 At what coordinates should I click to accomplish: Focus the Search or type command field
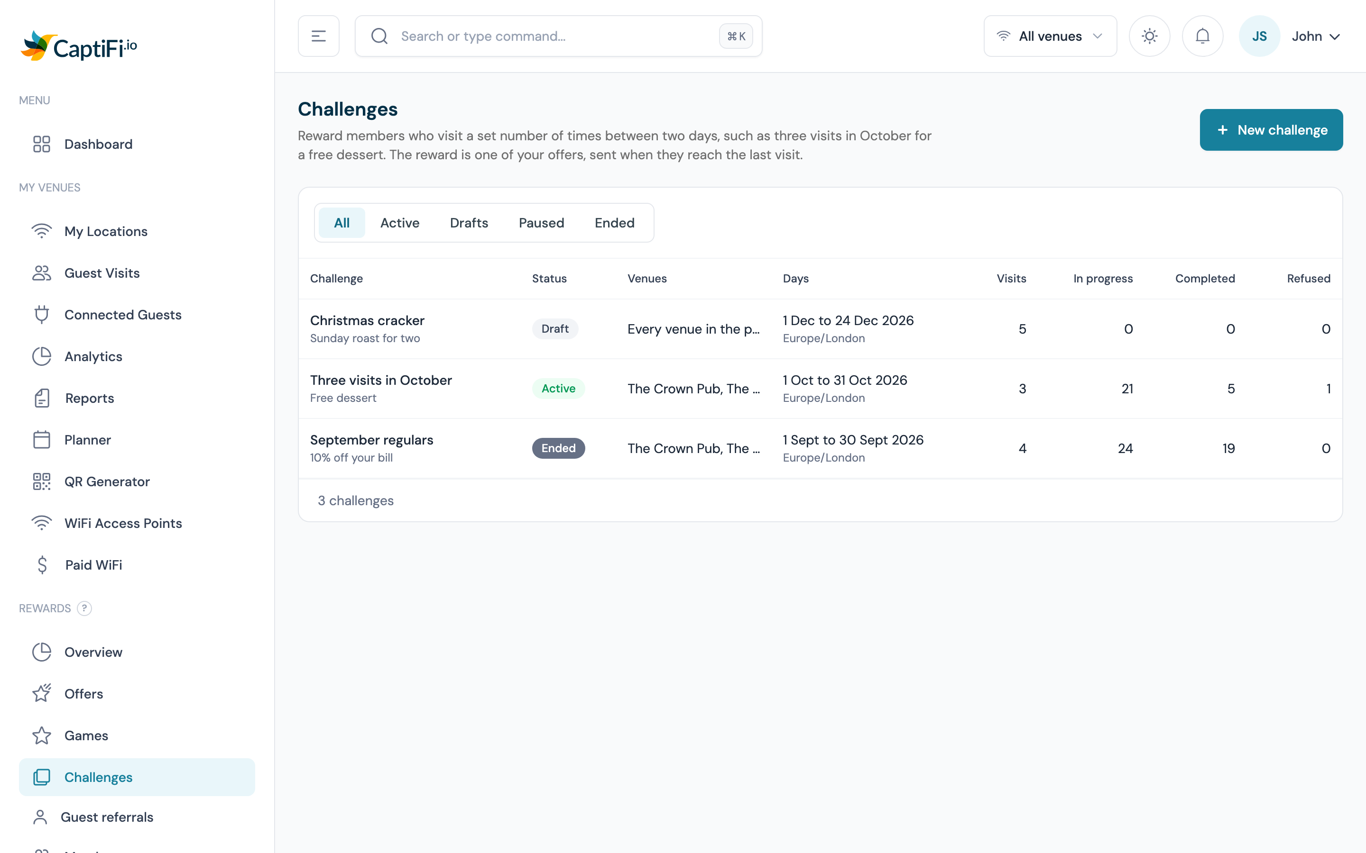pyautogui.click(x=558, y=36)
